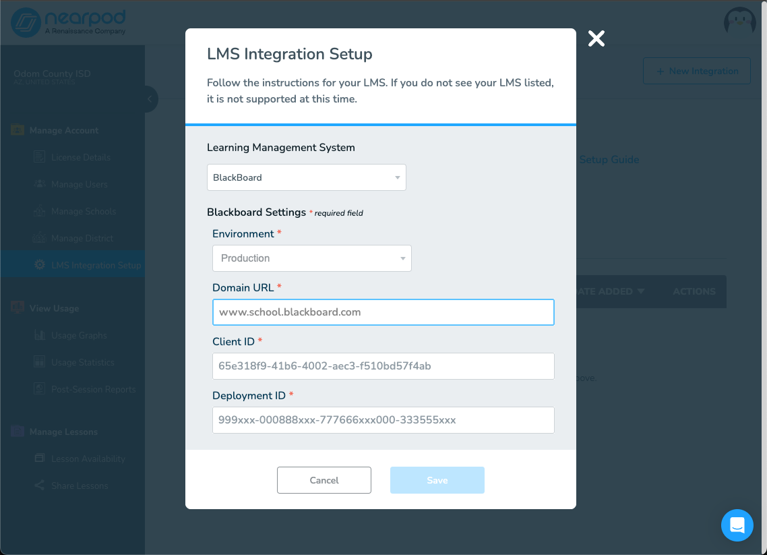Click the Nearpod logo
The image size is (767, 555).
[69, 22]
